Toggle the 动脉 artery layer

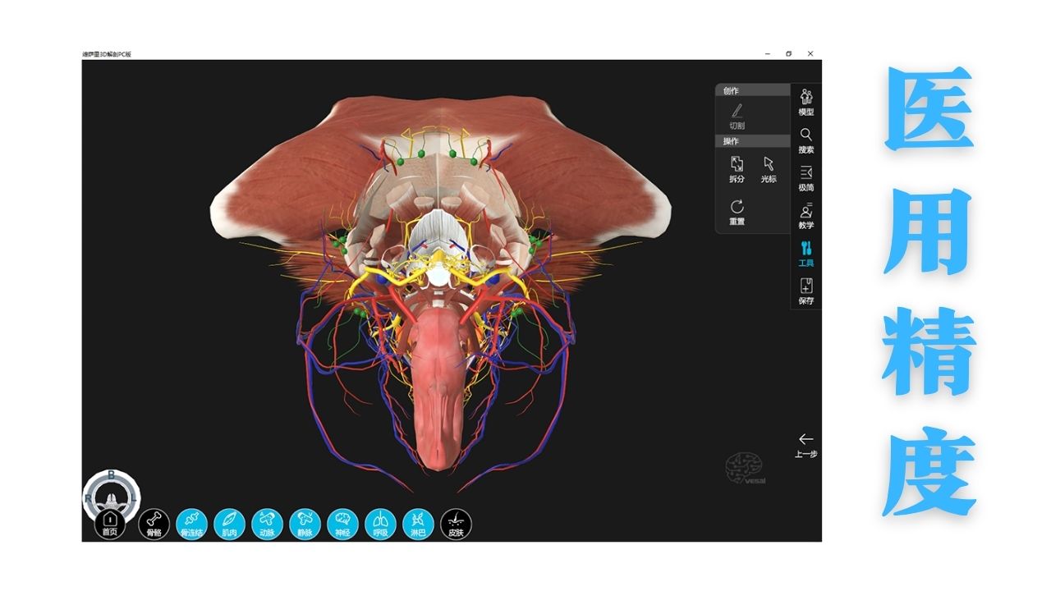(267, 524)
